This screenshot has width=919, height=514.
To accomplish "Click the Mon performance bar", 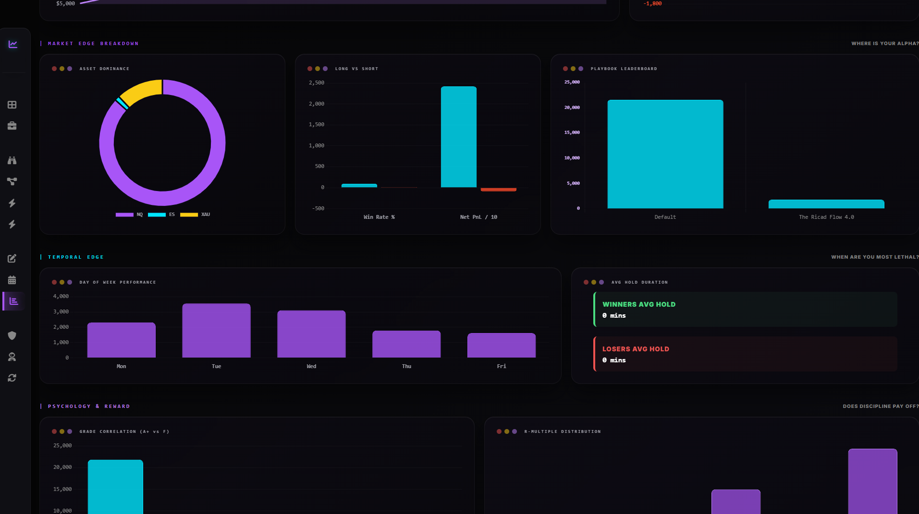I will (x=122, y=340).
